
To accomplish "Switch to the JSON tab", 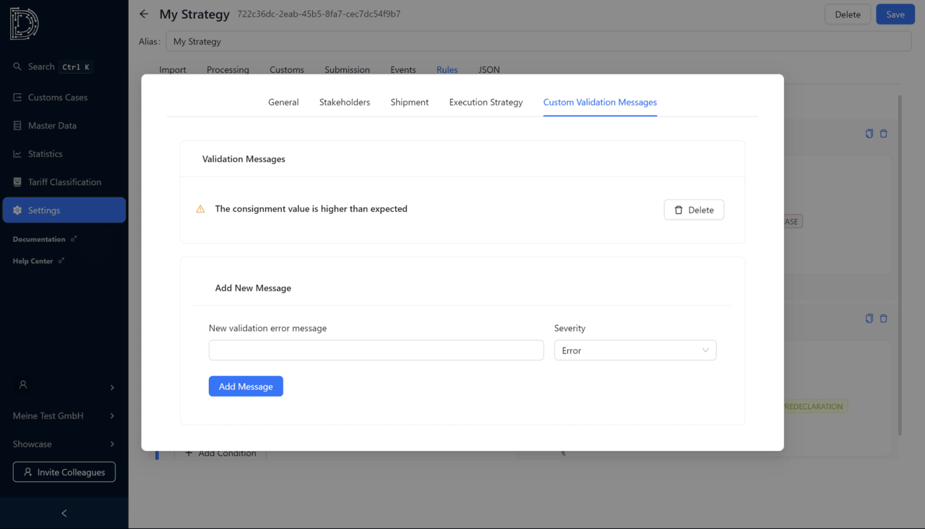I will point(489,70).
